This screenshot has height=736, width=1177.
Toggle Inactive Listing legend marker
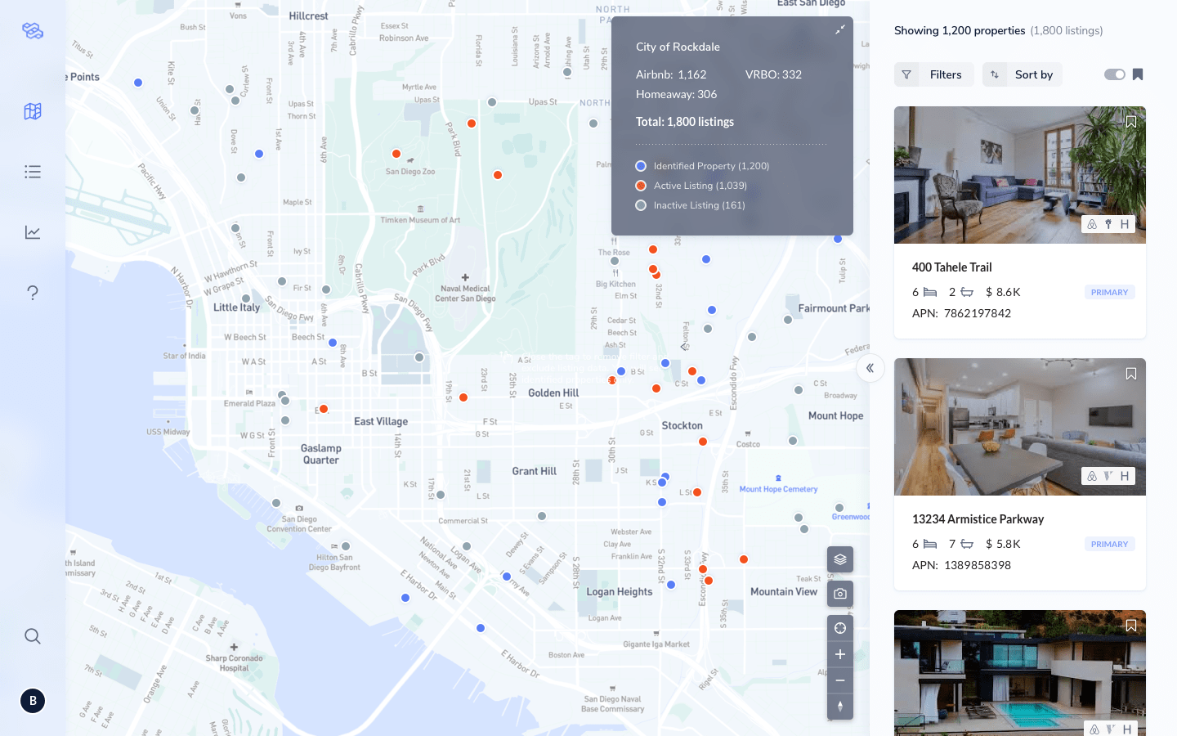tap(641, 205)
